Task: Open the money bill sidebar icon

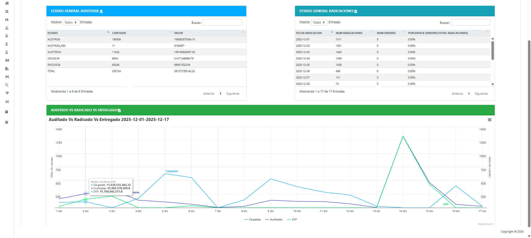Action: (x=7, y=60)
